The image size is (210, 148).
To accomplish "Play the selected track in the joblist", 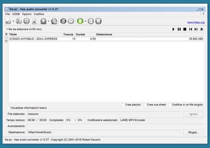I will (174, 29).
